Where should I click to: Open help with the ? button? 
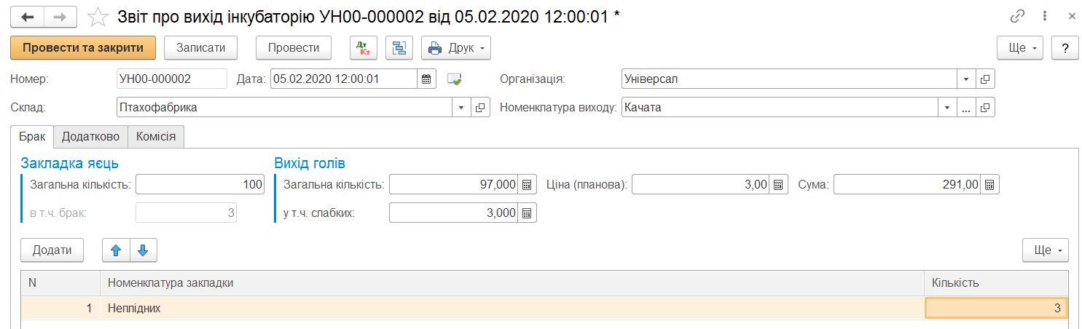1065,48
